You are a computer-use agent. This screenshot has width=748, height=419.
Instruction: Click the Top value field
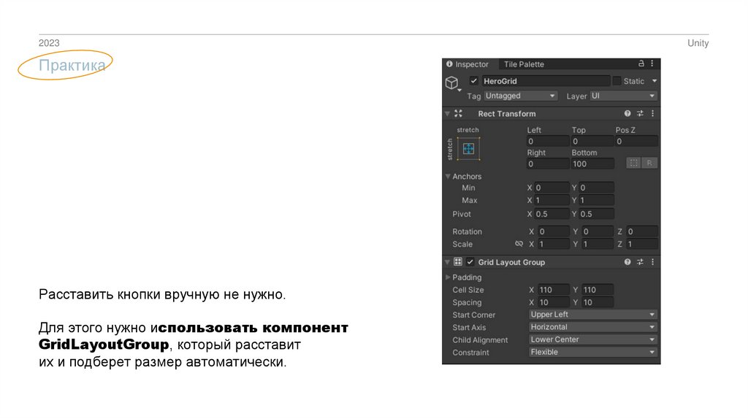(592, 141)
